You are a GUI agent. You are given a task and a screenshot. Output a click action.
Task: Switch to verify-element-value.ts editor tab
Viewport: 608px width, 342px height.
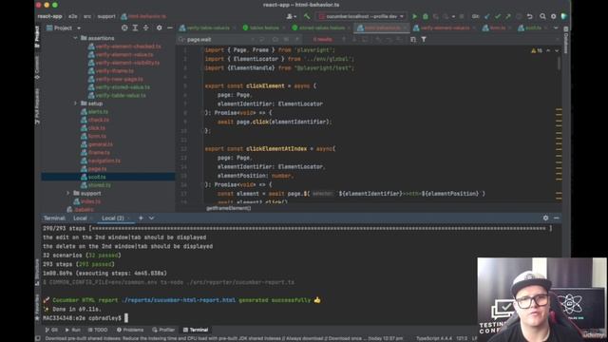click(445, 28)
